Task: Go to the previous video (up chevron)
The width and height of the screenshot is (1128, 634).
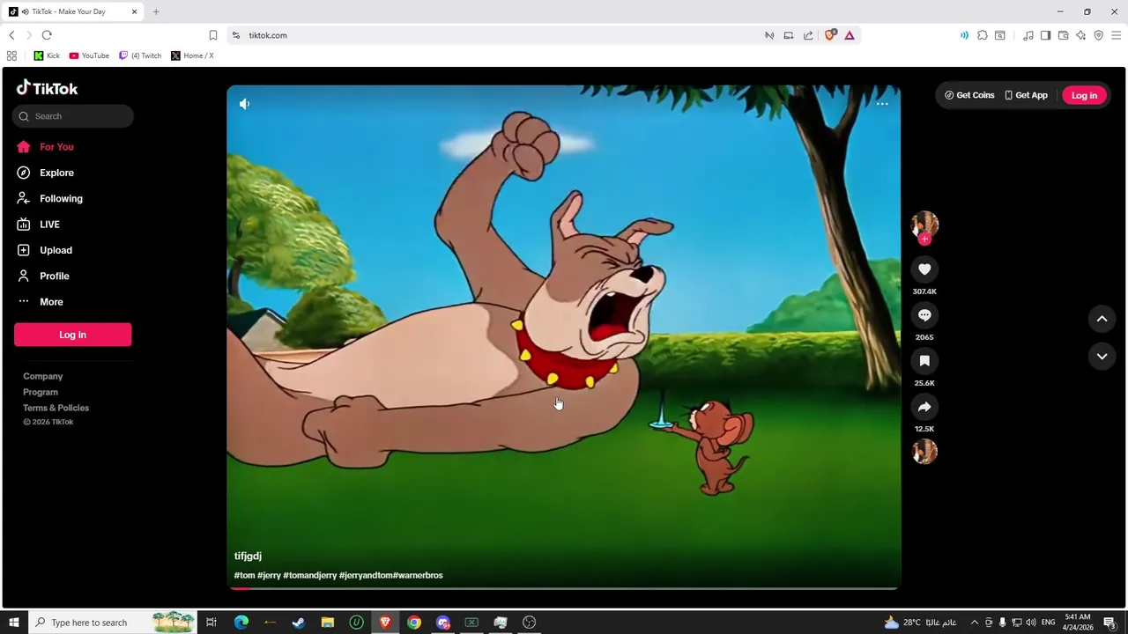Action: tap(1102, 319)
